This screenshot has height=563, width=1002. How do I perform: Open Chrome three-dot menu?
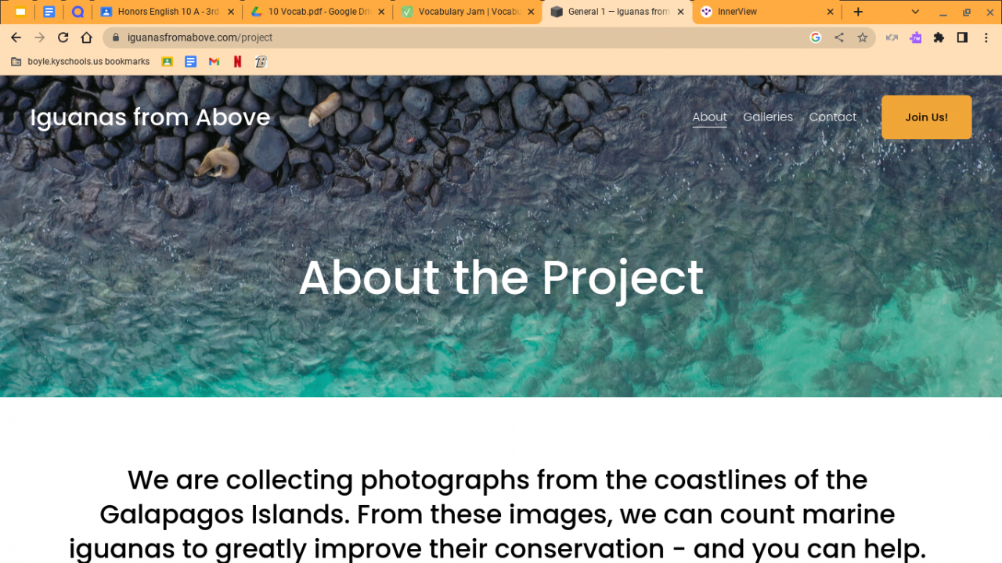tap(986, 38)
